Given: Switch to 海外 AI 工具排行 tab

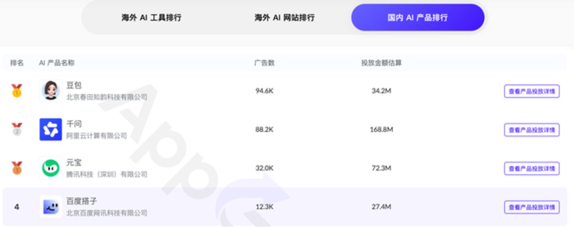Looking at the screenshot, I should (x=151, y=18).
